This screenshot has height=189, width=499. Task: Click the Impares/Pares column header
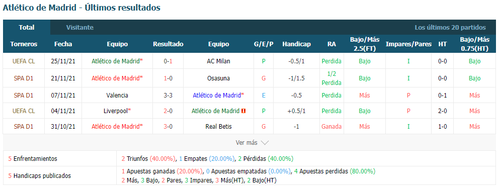[x=408, y=44]
